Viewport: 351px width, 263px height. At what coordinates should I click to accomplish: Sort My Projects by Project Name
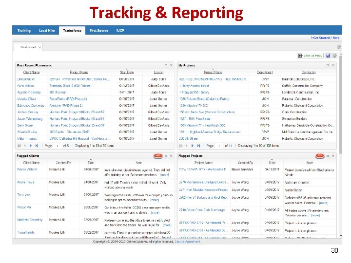point(213,72)
